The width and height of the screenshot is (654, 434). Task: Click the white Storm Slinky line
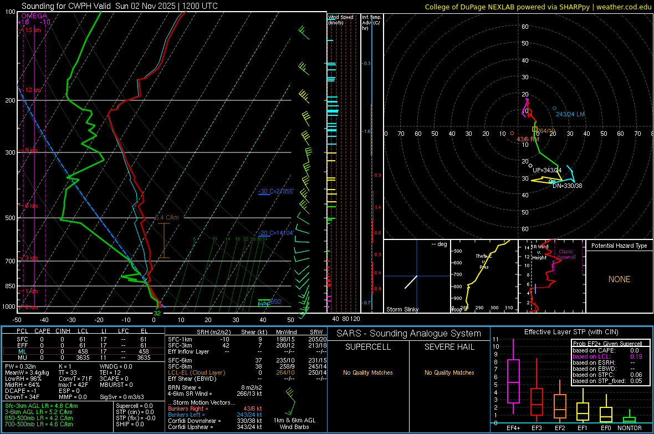point(411,282)
